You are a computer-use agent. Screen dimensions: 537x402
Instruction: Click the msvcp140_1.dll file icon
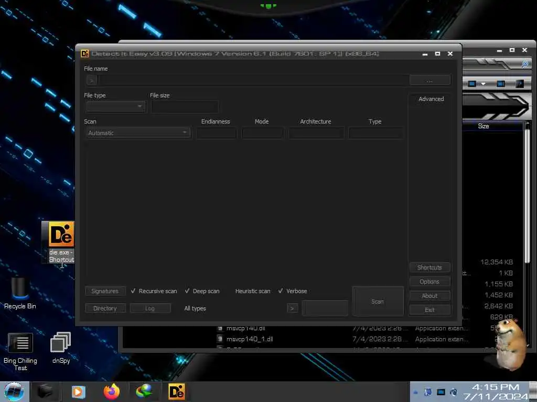point(220,339)
